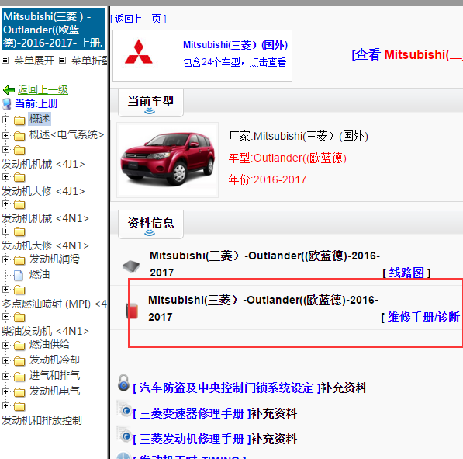Open the 线路图 link

406,273
